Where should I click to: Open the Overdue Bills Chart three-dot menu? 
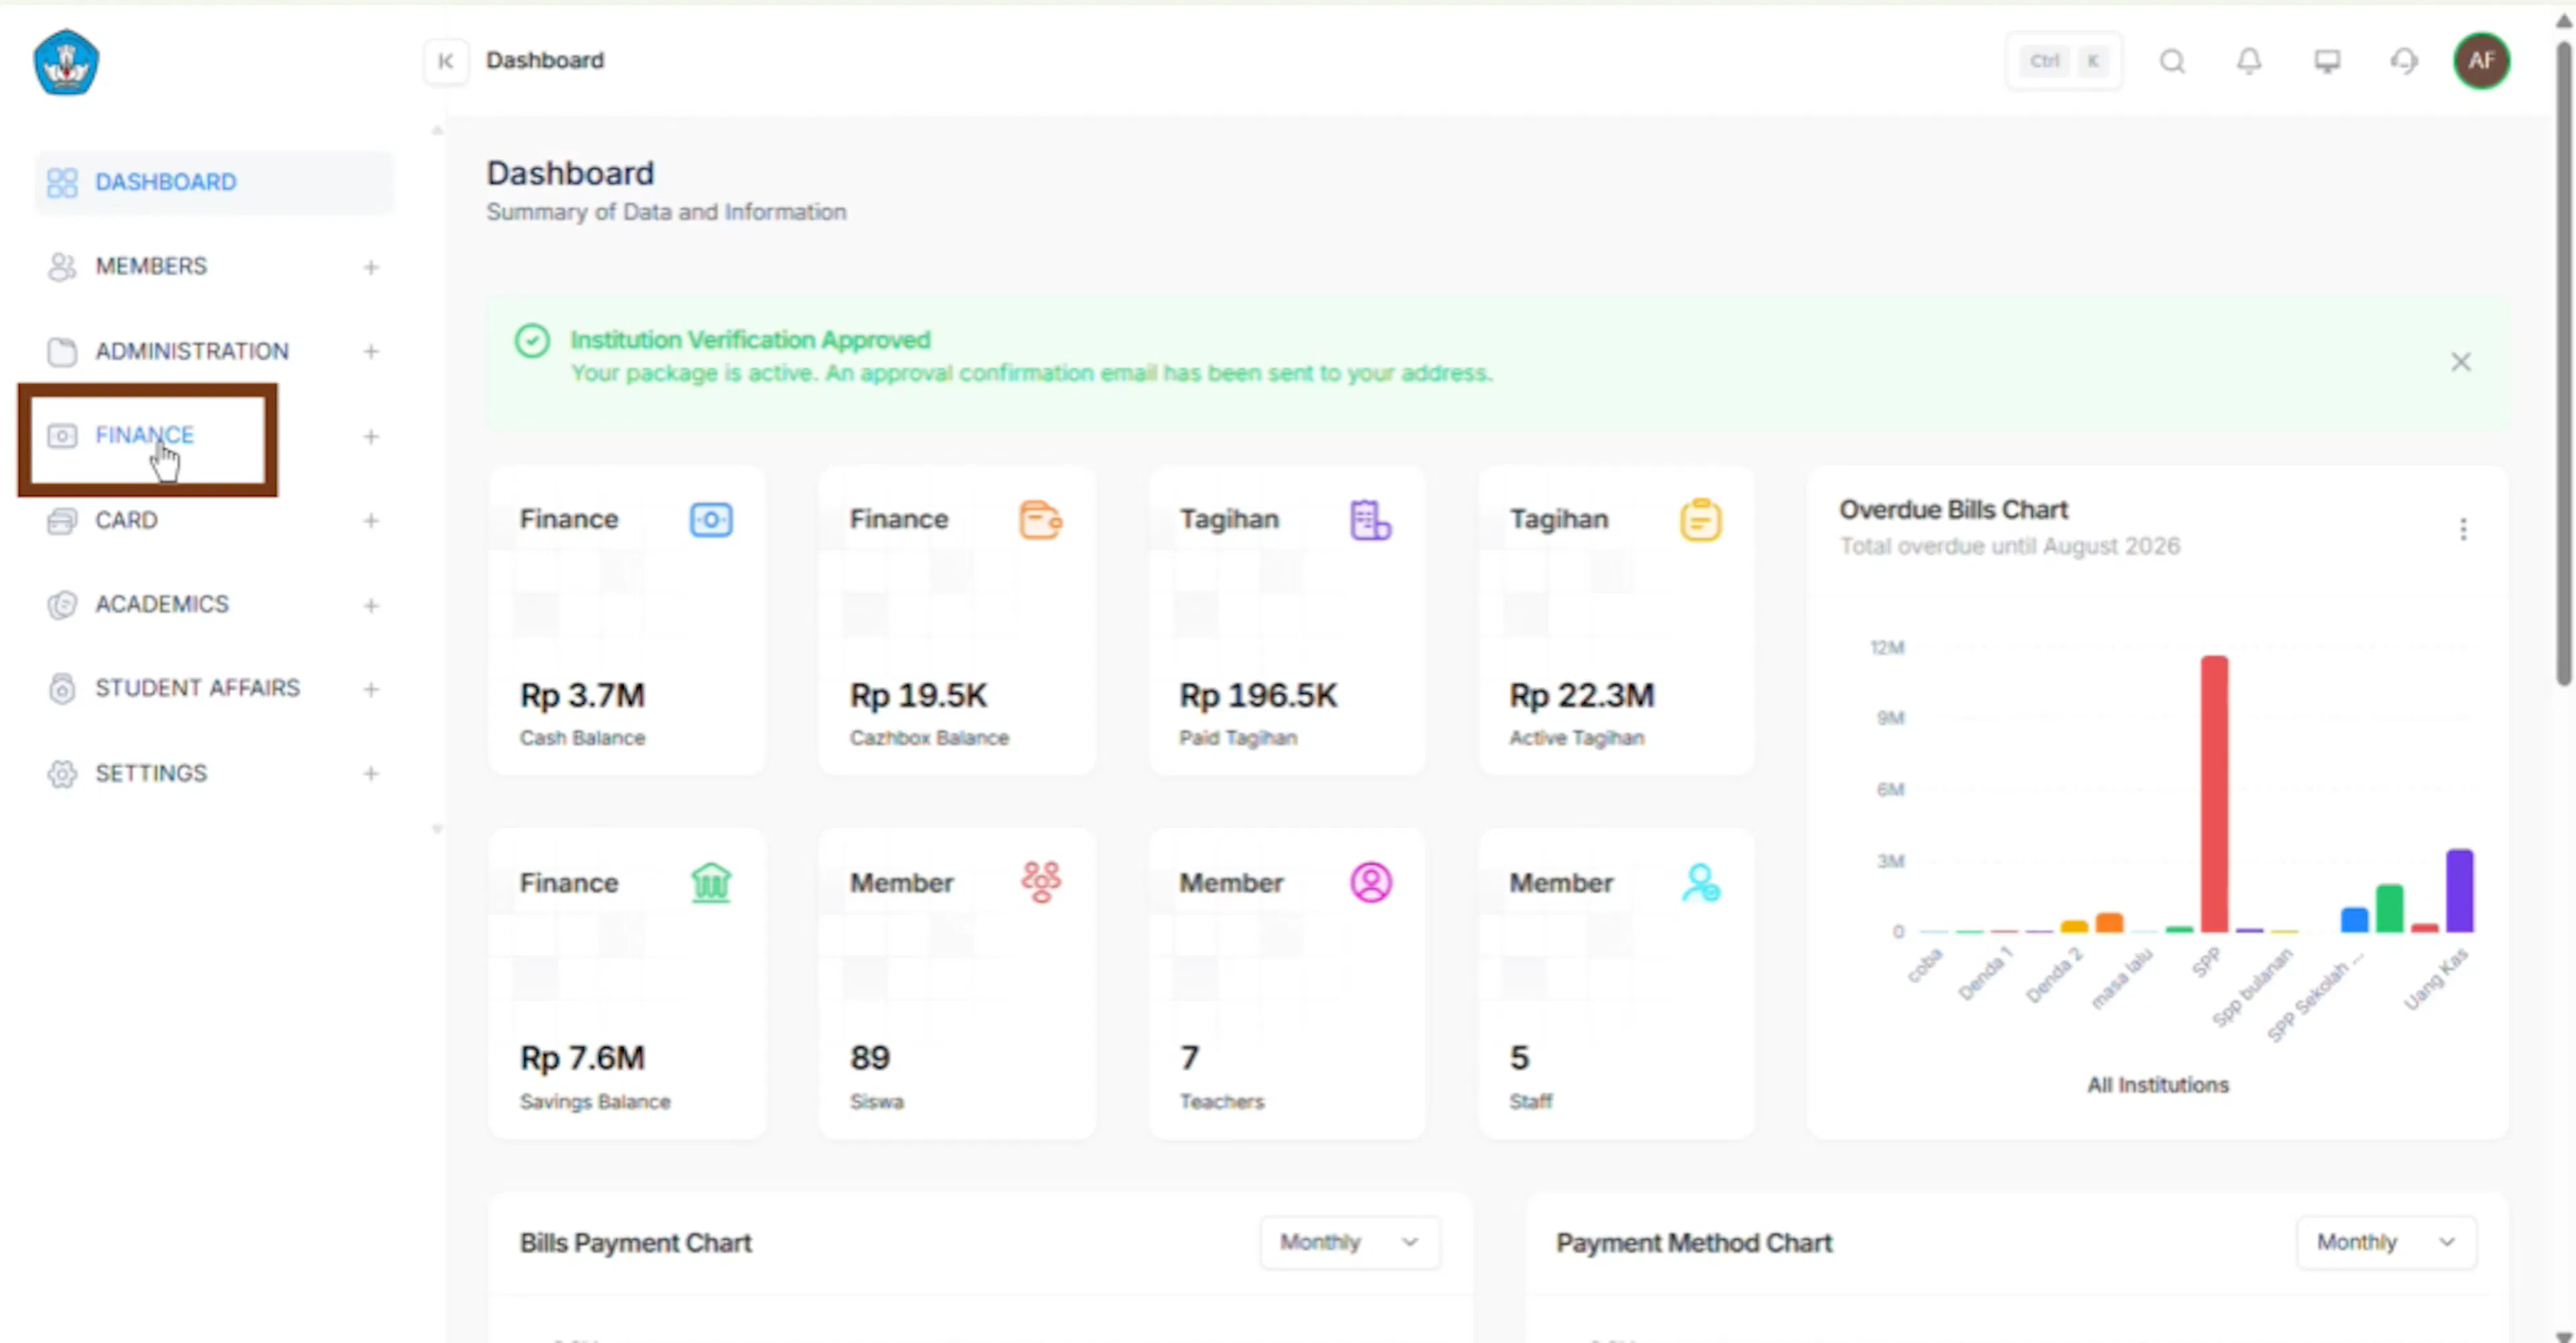[x=2463, y=528]
